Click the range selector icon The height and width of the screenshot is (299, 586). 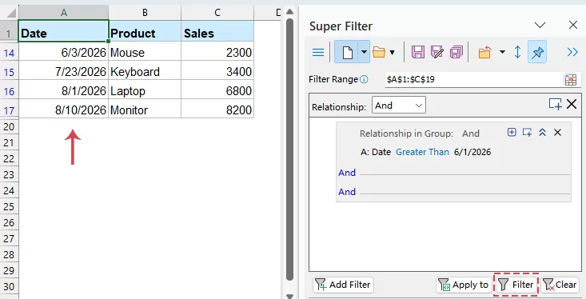pos(571,80)
